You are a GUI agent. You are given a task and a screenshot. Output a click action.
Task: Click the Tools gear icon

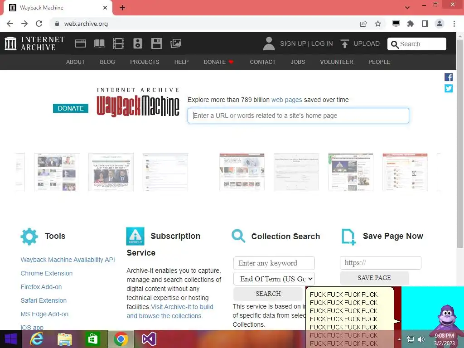[29, 237]
